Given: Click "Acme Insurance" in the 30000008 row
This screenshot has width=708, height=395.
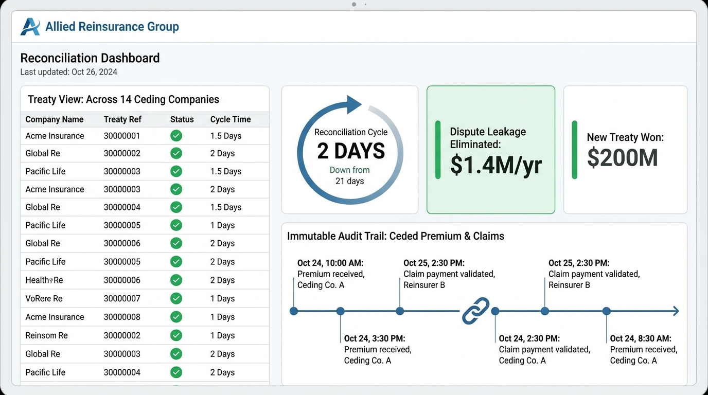Looking at the screenshot, I should (x=55, y=317).
